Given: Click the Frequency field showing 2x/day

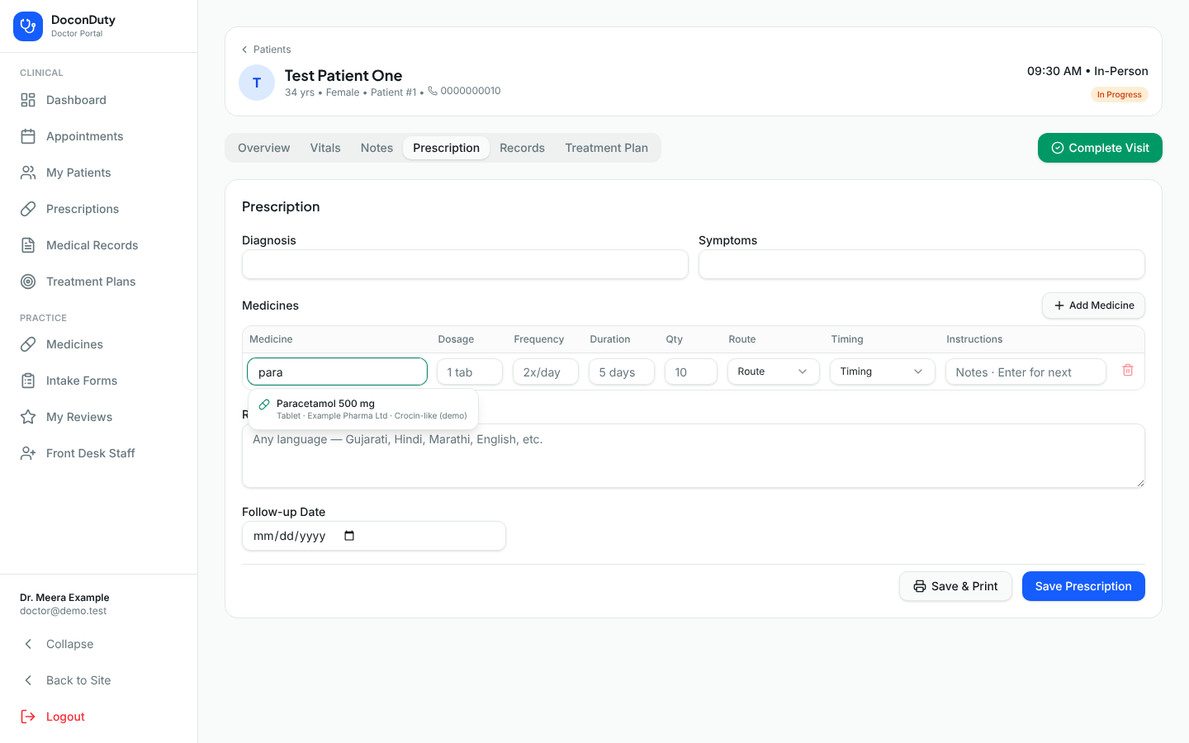Looking at the screenshot, I should [546, 371].
